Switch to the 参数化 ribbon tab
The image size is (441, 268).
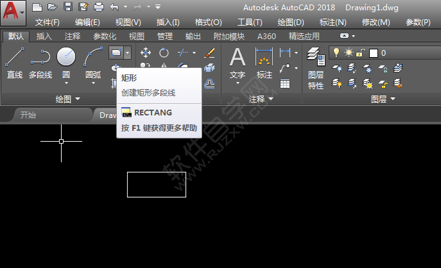pyautogui.click(x=105, y=37)
